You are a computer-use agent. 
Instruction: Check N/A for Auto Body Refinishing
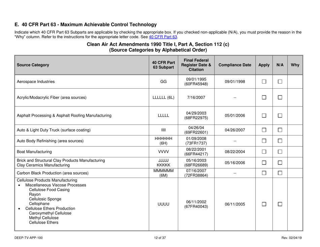click(280, 140)
